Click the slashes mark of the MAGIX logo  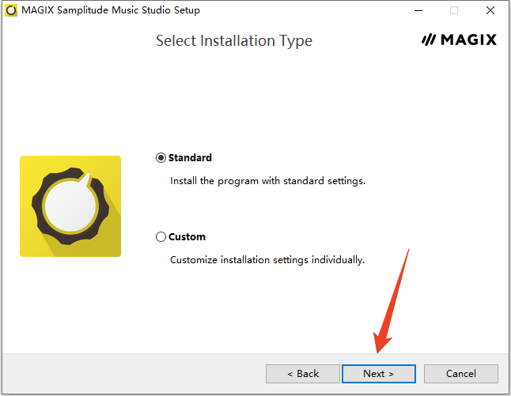429,40
